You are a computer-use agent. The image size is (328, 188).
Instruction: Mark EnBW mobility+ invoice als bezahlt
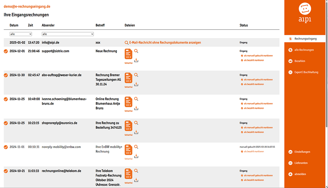coord(254,152)
